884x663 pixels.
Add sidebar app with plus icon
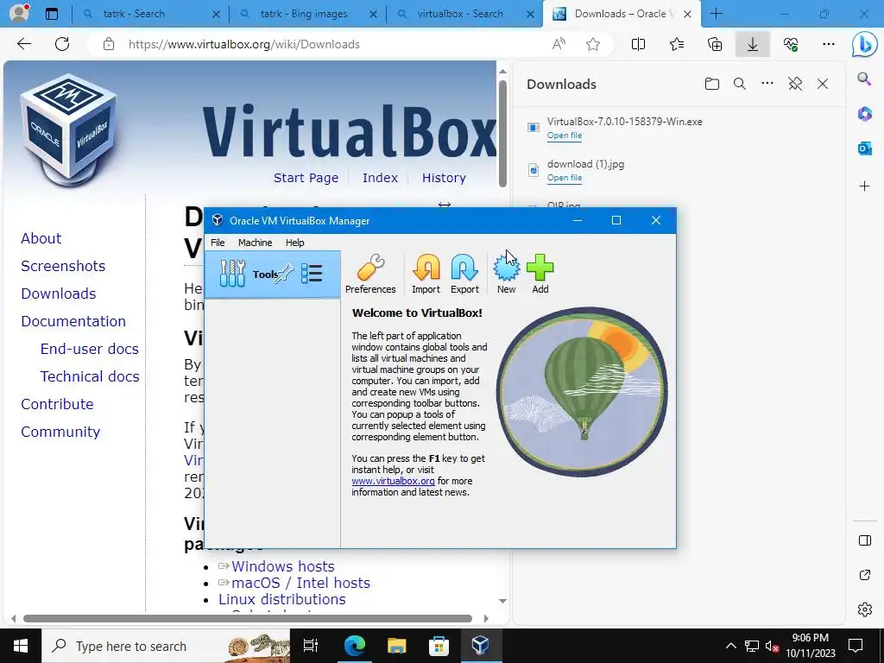click(864, 186)
